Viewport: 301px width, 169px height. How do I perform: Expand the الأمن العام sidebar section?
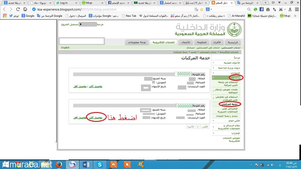click(234, 121)
